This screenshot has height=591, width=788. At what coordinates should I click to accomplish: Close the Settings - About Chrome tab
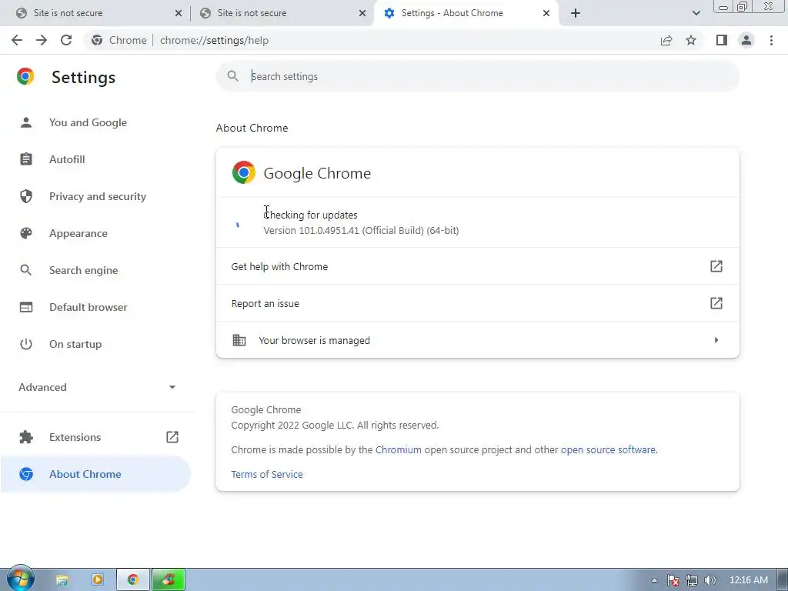click(x=546, y=14)
